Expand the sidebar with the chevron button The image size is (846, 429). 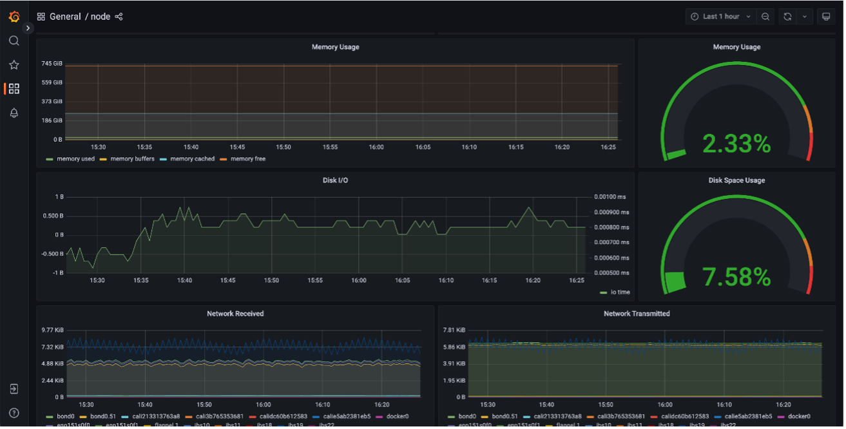tap(28, 28)
